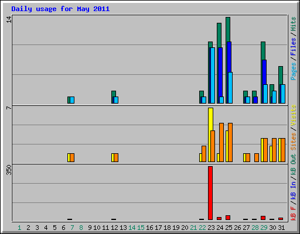The image size is (300, 234).
Task: Click the 'Visits' legend label
Action: pyautogui.click(x=293, y=116)
